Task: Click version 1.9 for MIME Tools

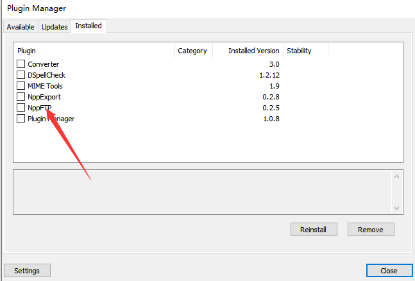Action: pyautogui.click(x=274, y=86)
